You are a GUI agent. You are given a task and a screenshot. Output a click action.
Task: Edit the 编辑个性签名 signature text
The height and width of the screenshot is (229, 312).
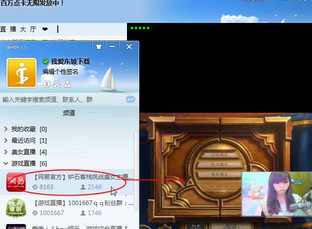pos(60,71)
